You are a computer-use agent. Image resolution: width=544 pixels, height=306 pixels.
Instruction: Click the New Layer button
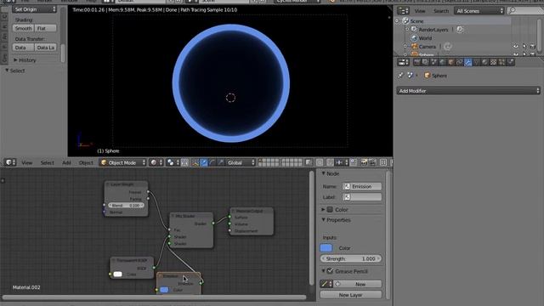click(351, 295)
